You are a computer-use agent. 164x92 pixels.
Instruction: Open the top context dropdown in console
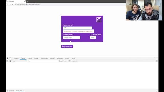click(x=19, y=61)
